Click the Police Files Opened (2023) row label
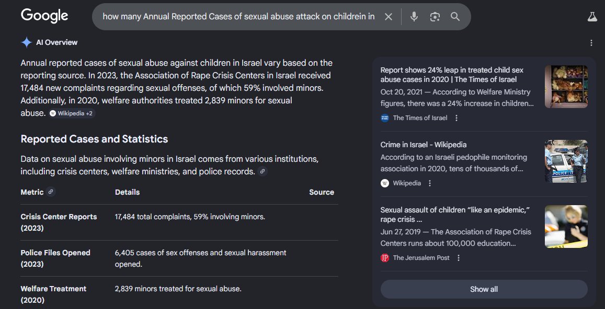This screenshot has height=309, width=605. [x=55, y=258]
